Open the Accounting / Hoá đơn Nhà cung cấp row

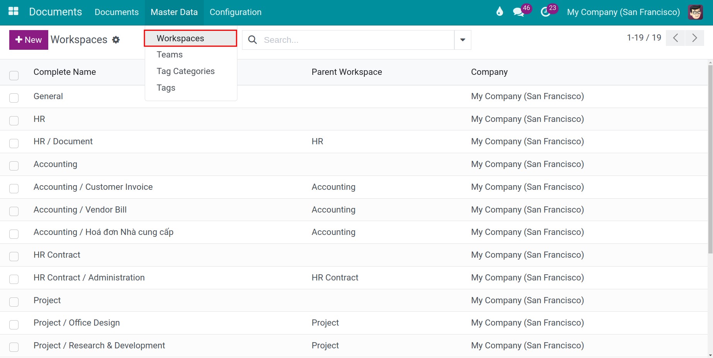(x=354, y=232)
